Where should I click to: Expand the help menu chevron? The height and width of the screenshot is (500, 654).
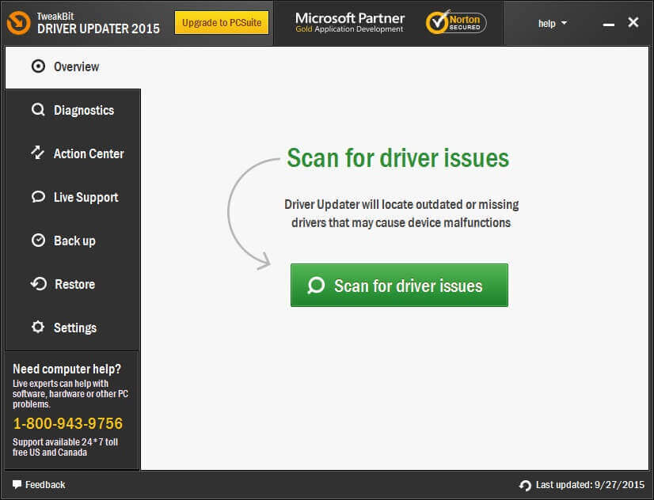(562, 24)
